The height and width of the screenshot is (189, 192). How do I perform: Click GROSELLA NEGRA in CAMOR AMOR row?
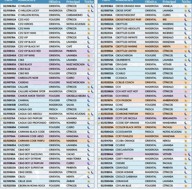76,96
